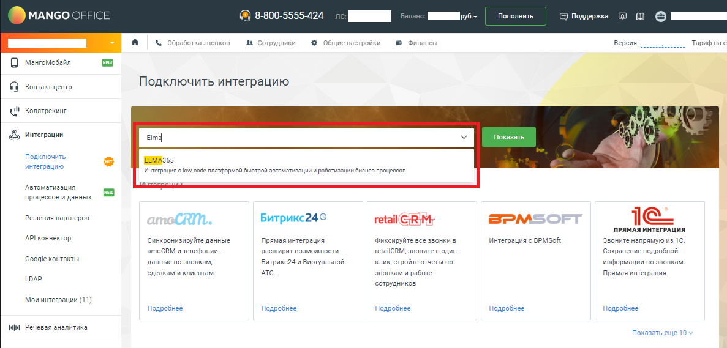The image size is (727, 348).
Task: Click the Mango Office logo
Action: [58, 16]
